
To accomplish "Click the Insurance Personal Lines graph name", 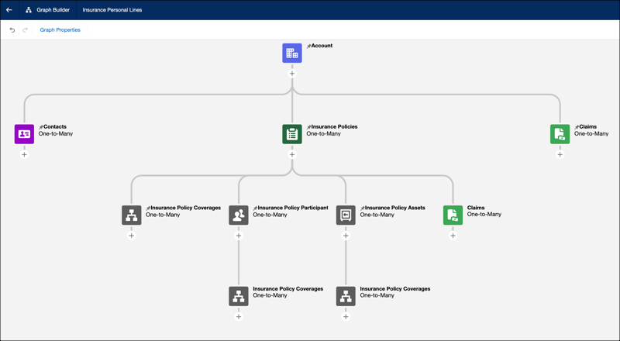I will point(112,10).
